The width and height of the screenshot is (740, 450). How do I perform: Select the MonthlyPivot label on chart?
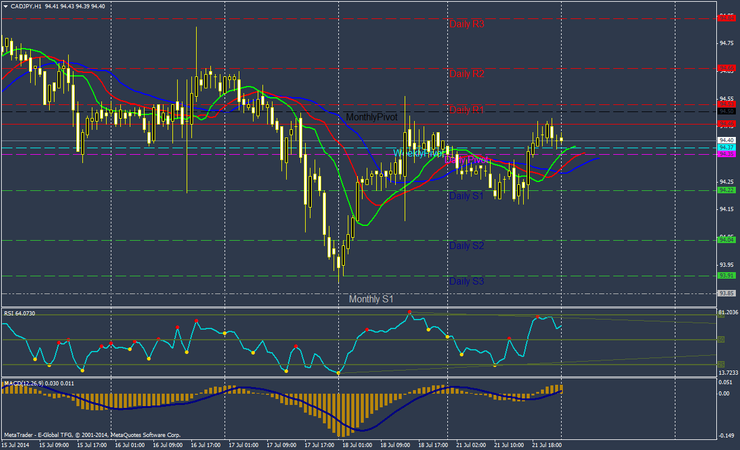[x=371, y=117]
